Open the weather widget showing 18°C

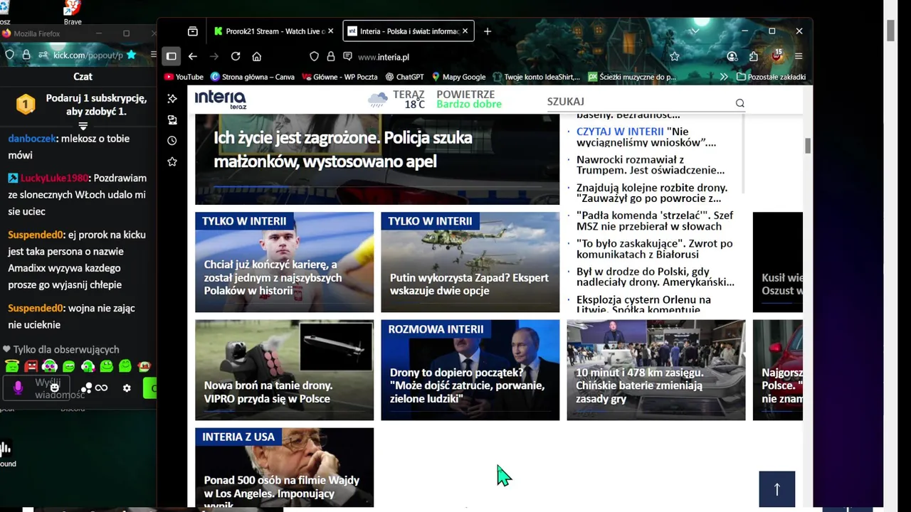[x=396, y=100]
